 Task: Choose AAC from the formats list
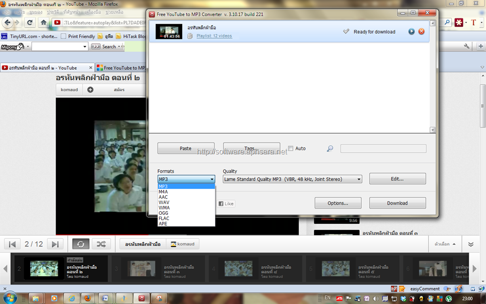pos(186,197)
